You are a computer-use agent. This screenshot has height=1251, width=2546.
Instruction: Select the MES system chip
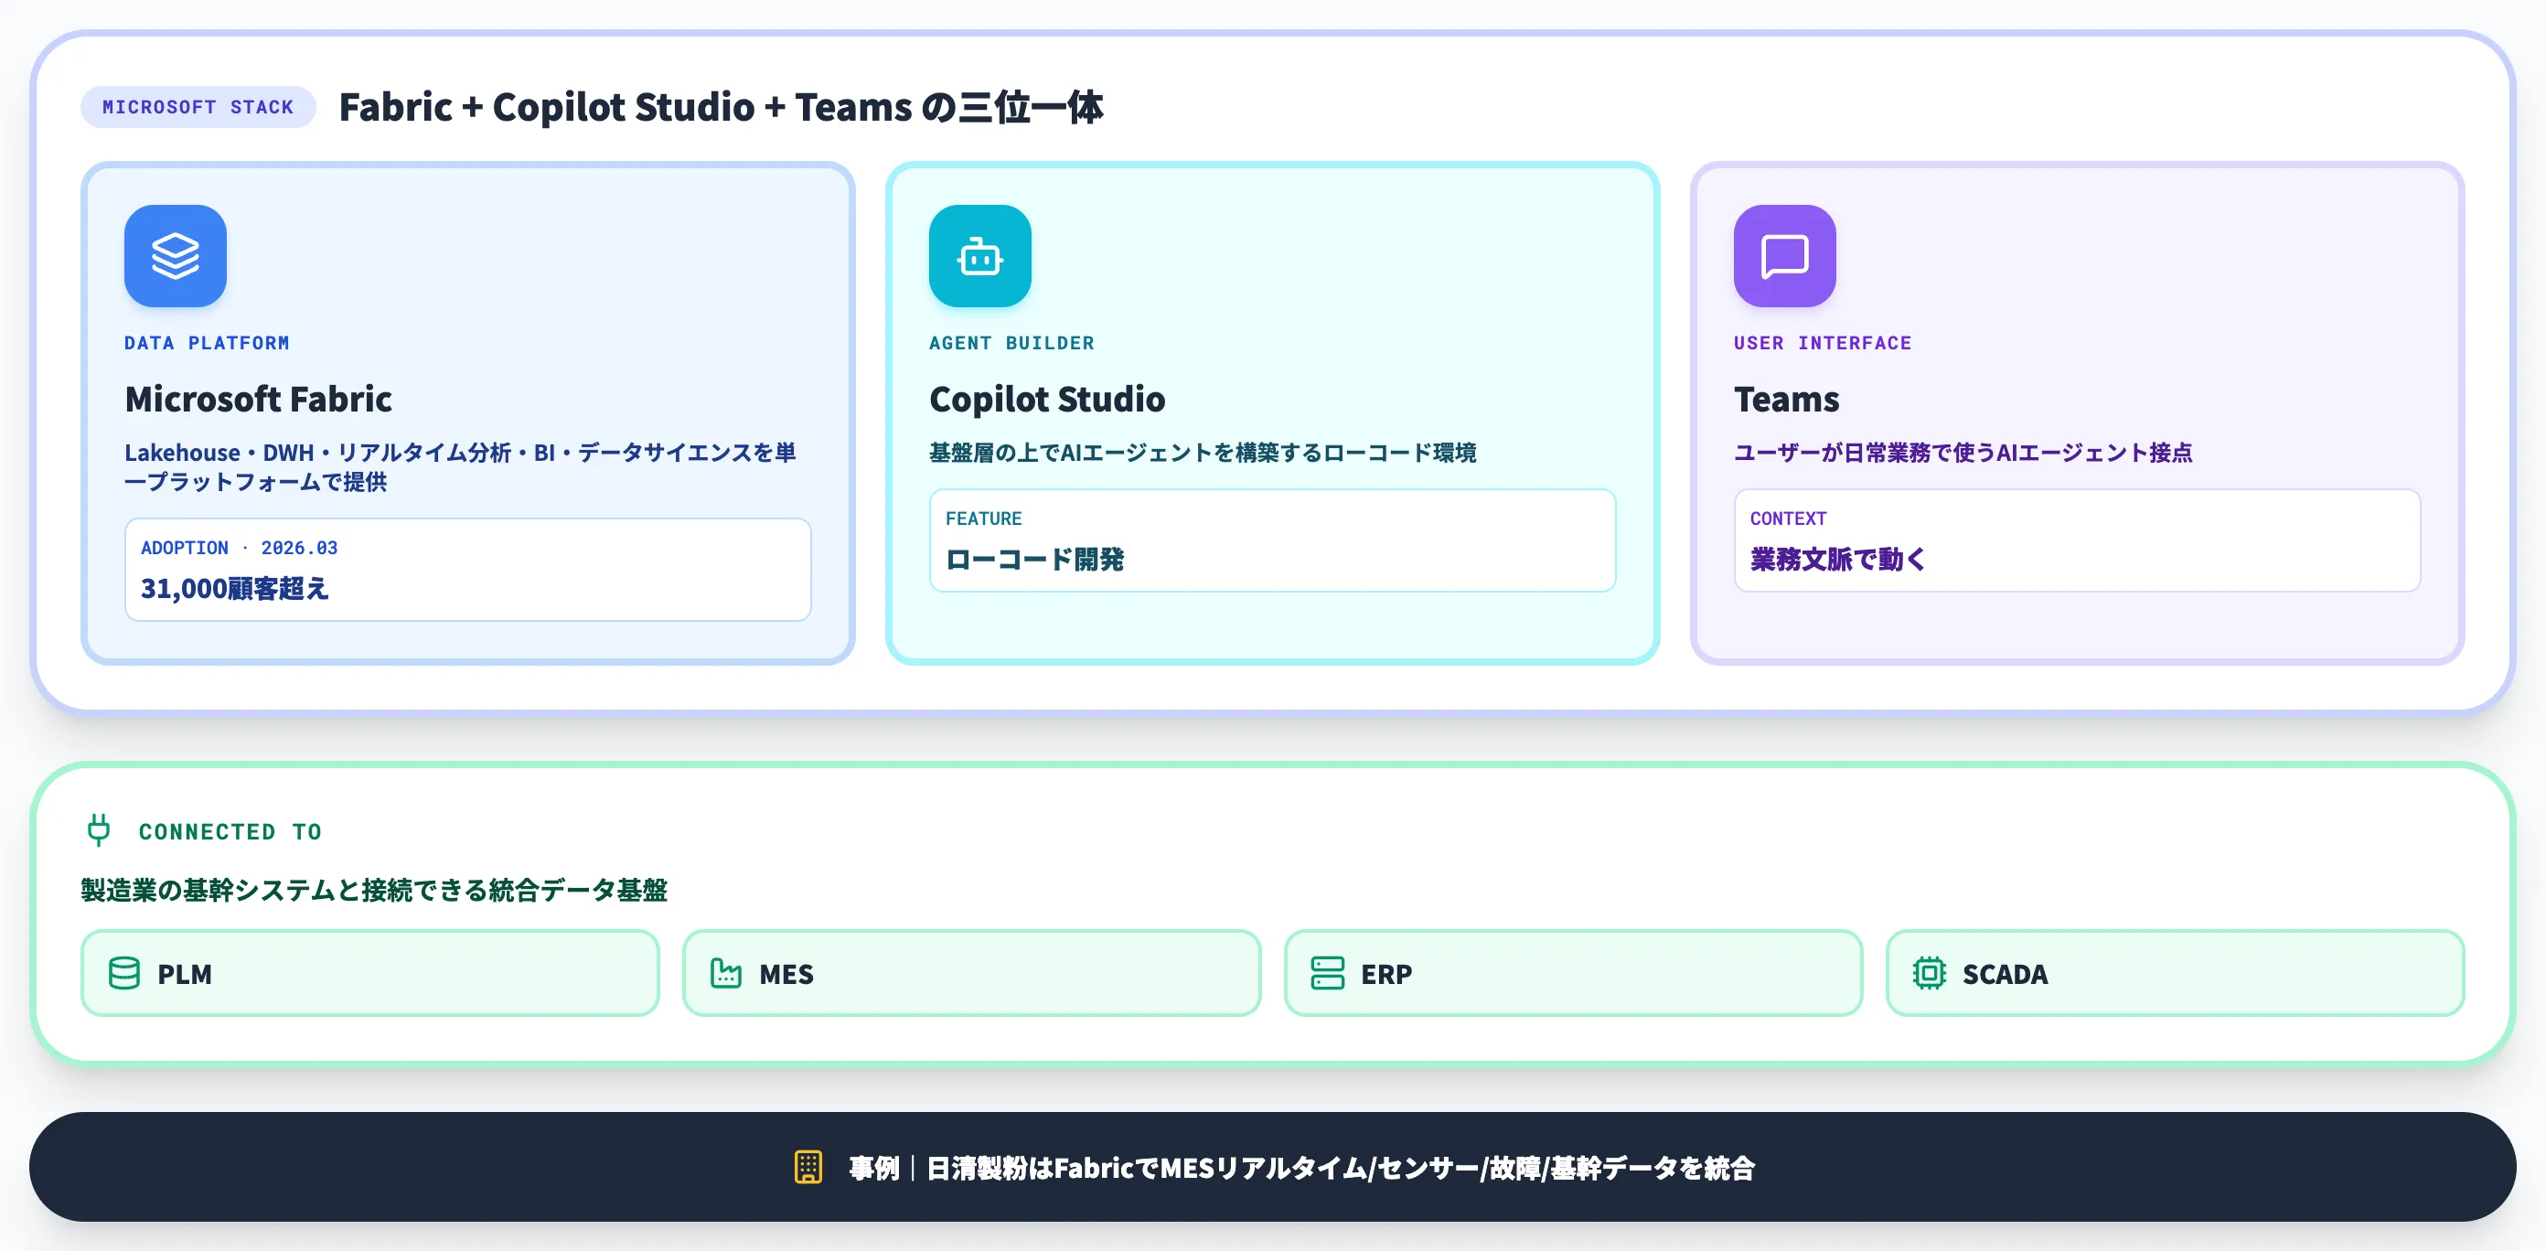coord(971,973)
